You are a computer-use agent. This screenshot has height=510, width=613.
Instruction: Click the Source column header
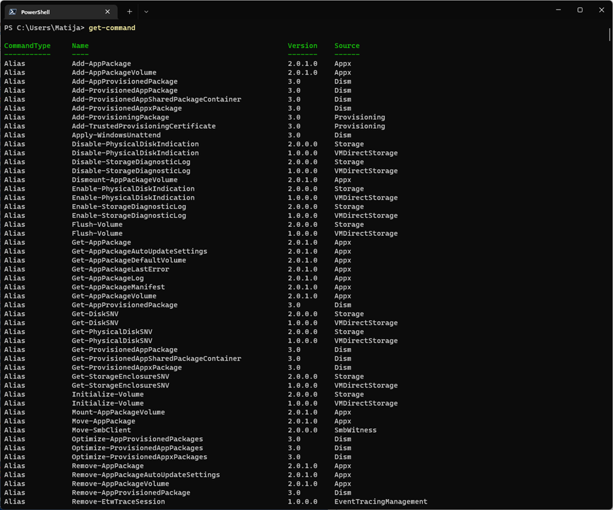(347, 46)
